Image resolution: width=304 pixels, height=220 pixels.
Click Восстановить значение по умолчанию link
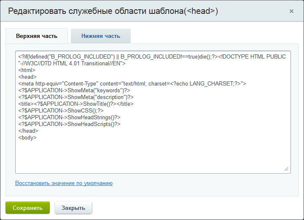click(64, 183)
